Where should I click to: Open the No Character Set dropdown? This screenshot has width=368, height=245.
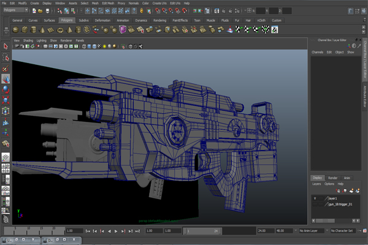(x=343, y=231)
